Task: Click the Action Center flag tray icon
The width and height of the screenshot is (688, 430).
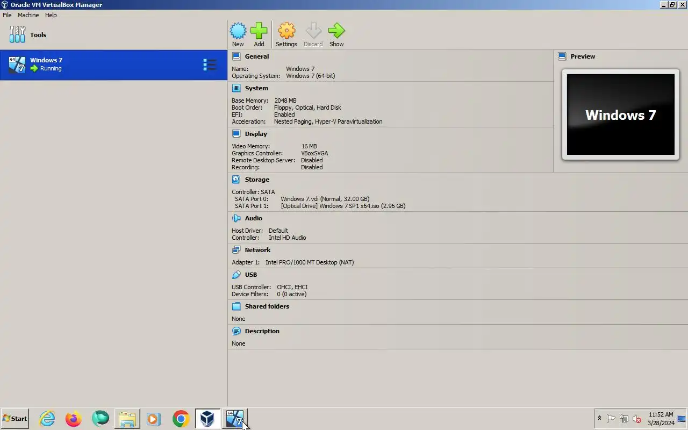Action: 611,419
